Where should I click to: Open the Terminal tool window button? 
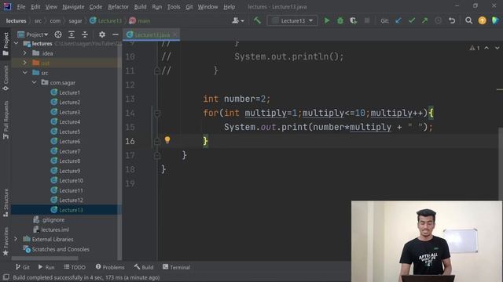[x=176, y=267]
